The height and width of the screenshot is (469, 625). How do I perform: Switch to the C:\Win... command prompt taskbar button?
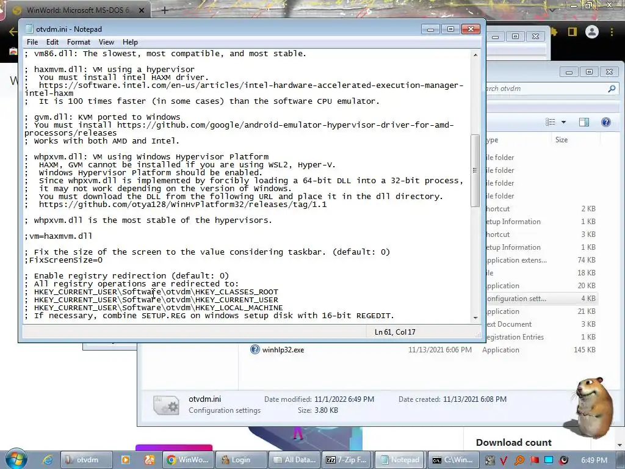[x=453, y=460]
